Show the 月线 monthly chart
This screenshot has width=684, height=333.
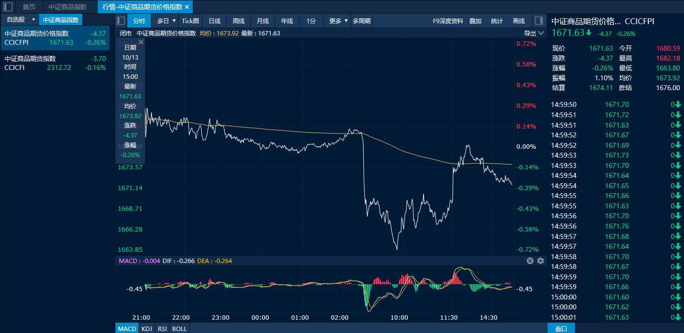(x=263, y=21)
